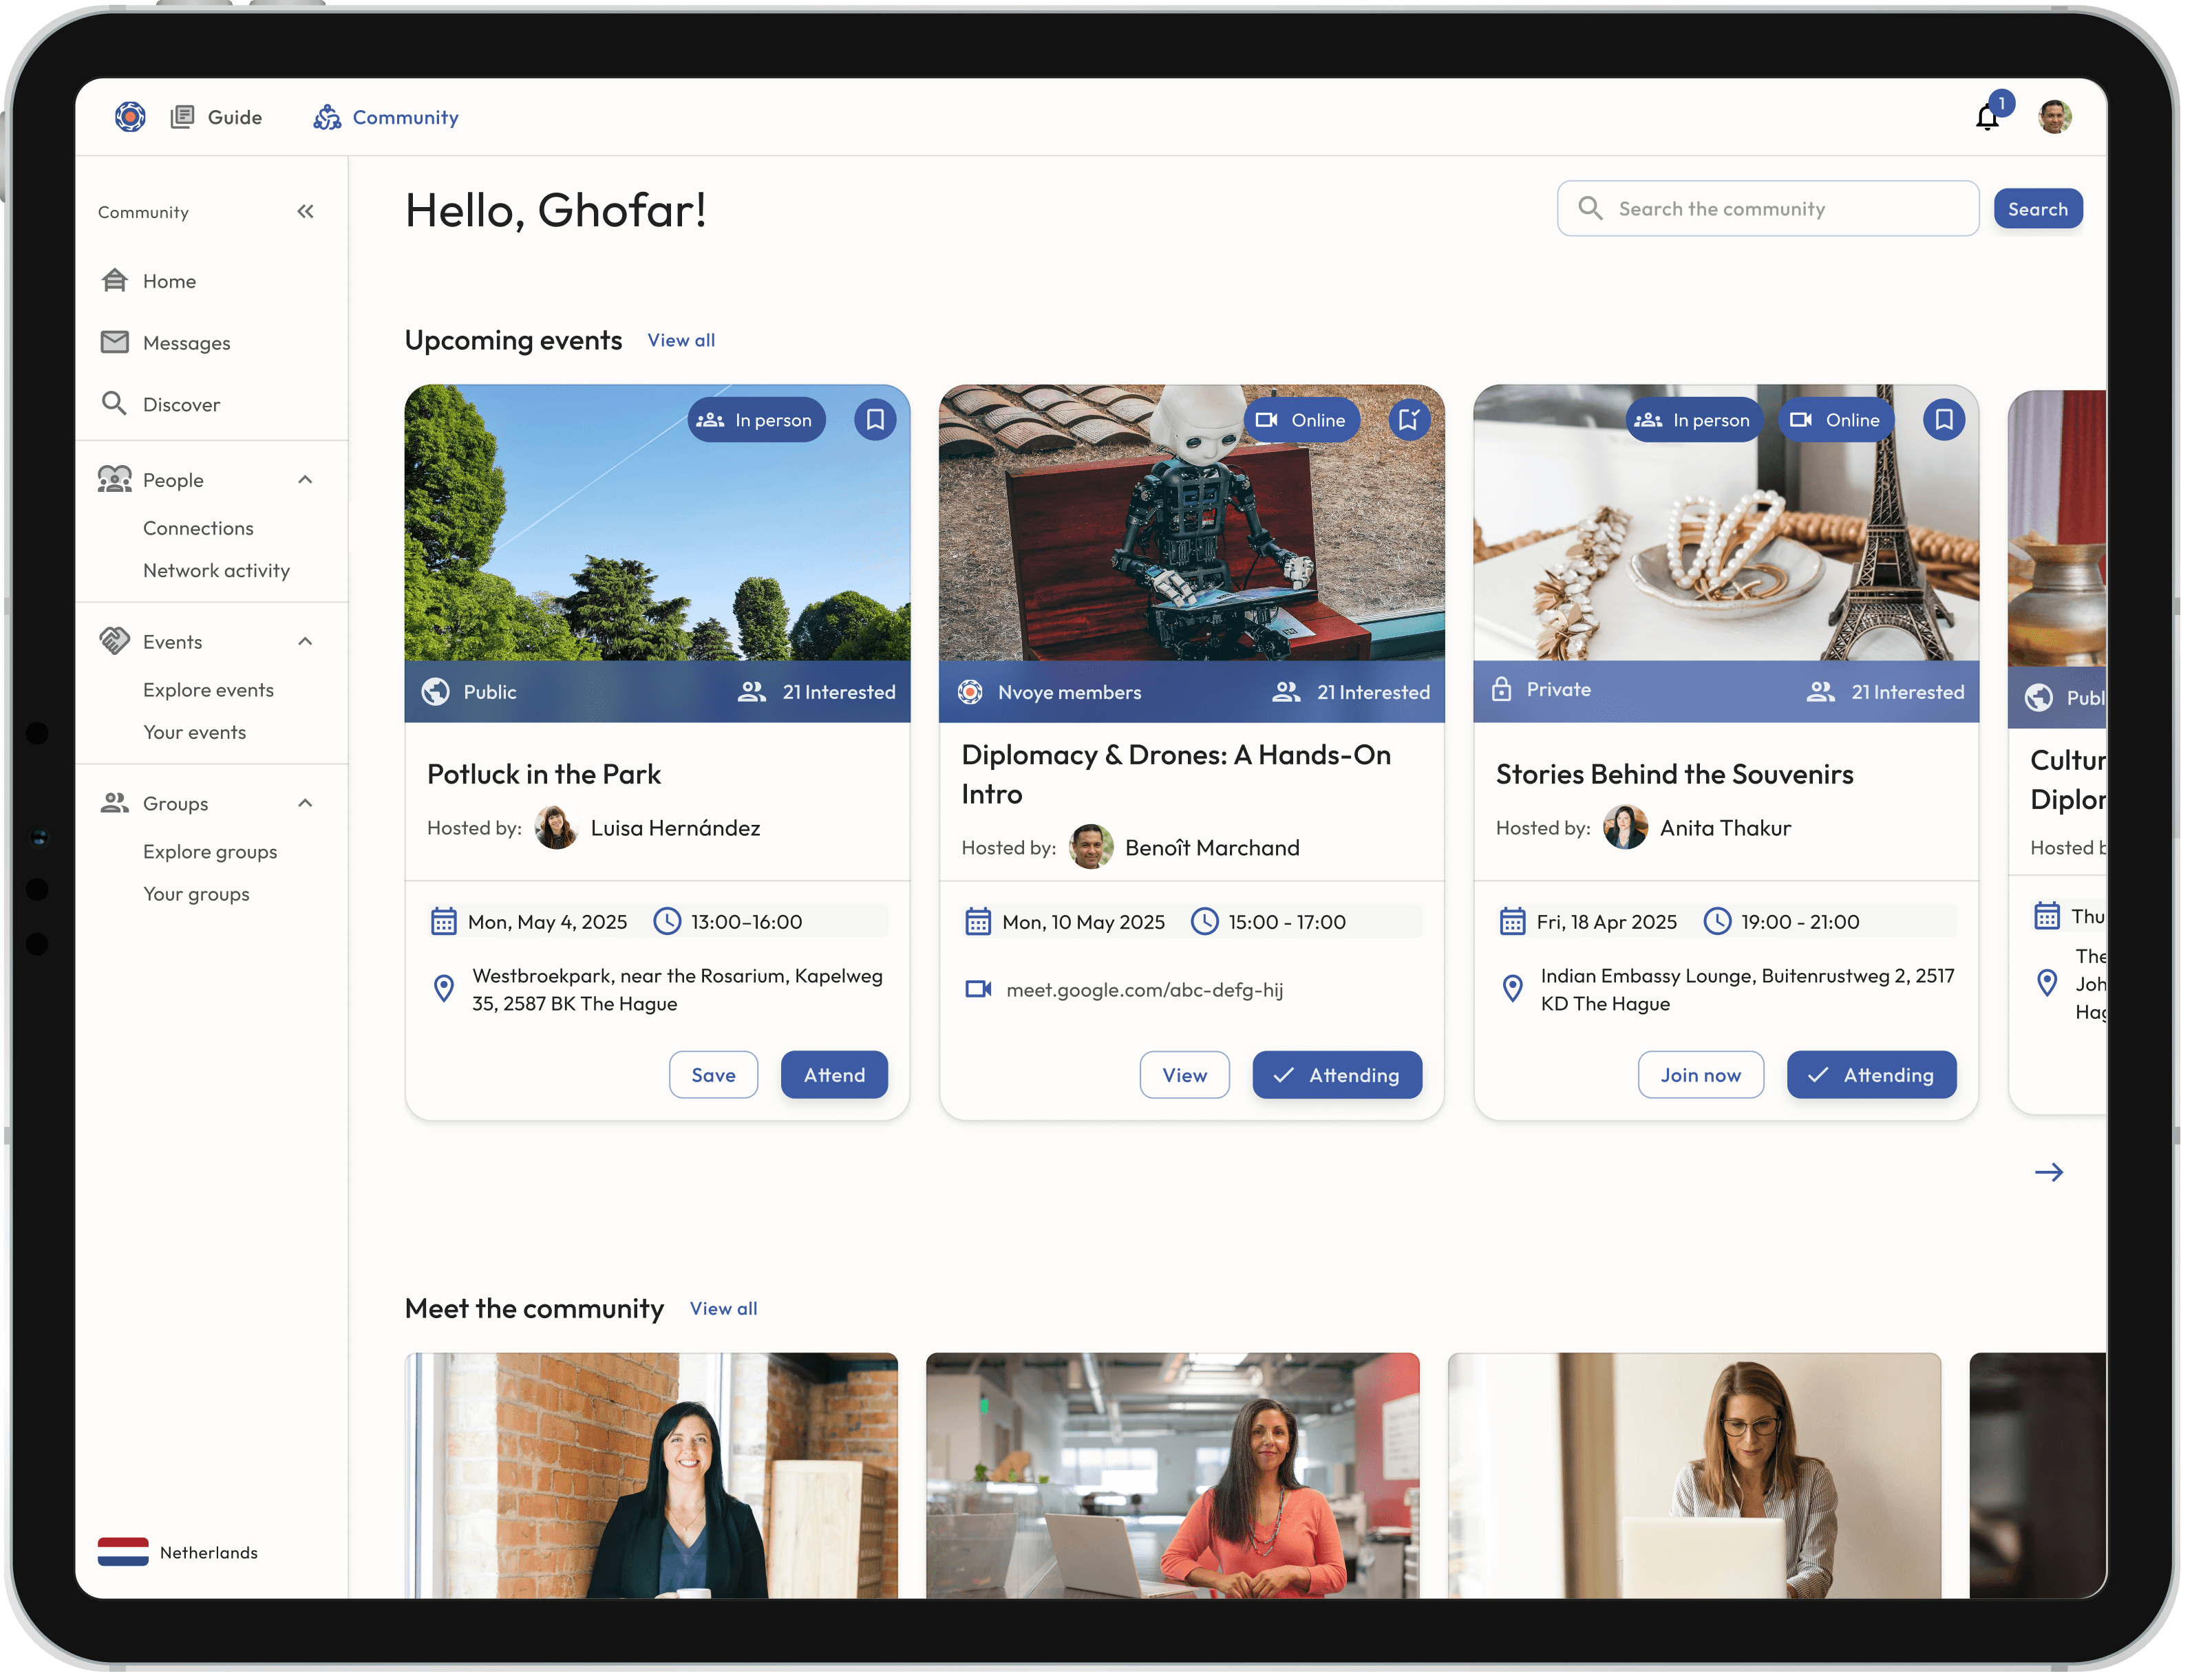Select Netherlands country flag
The width and height of the screenshot is (2192, 1680).
point(123,1551)
